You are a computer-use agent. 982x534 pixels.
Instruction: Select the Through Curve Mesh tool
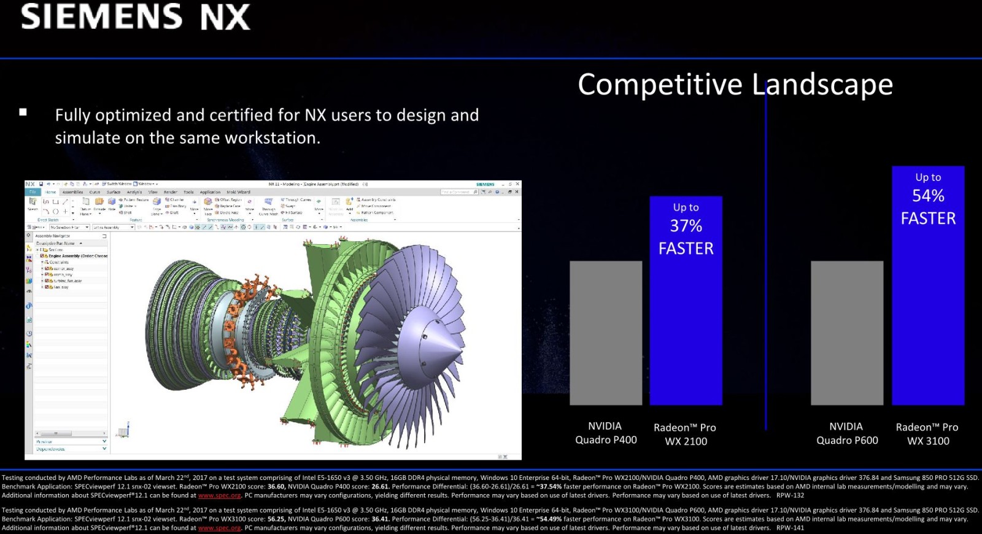[268, 205]
